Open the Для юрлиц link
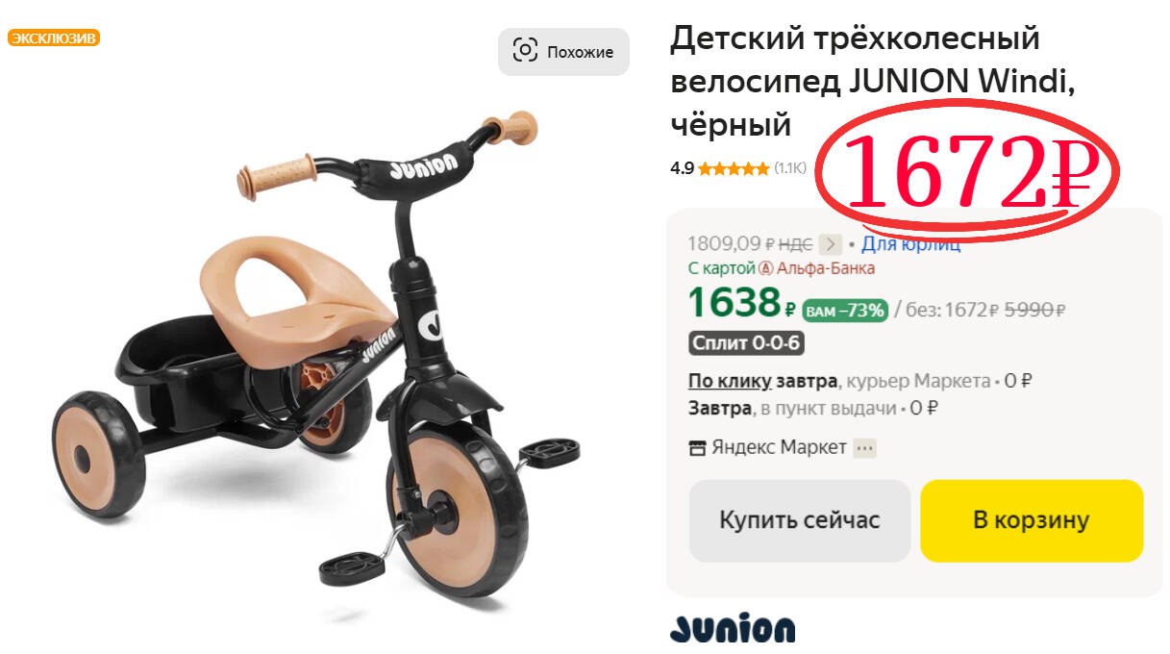The image size is (1170, 654). tap(910, 244)
